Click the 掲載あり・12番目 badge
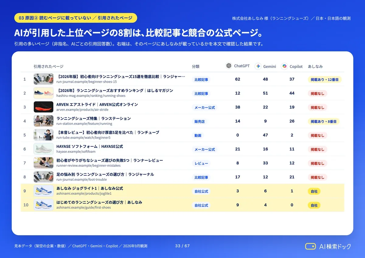The height and width of the screenshot is (258, 365). (325, 80)
